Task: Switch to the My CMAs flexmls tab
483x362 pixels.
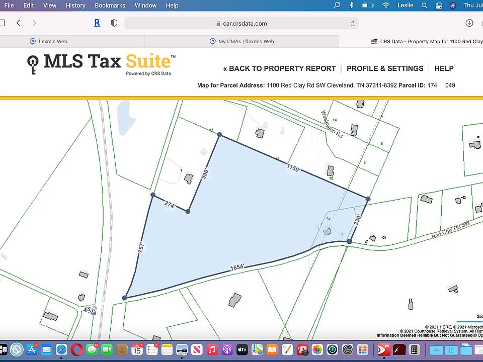Action: pos(242,41)
